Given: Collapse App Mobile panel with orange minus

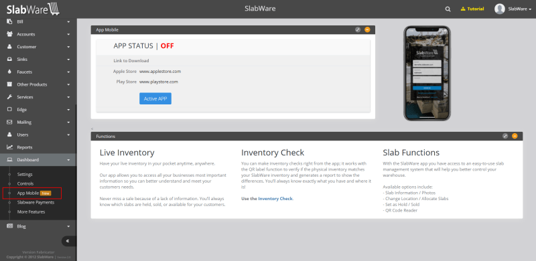Looking at the screenshot, I should click(367, 29).
